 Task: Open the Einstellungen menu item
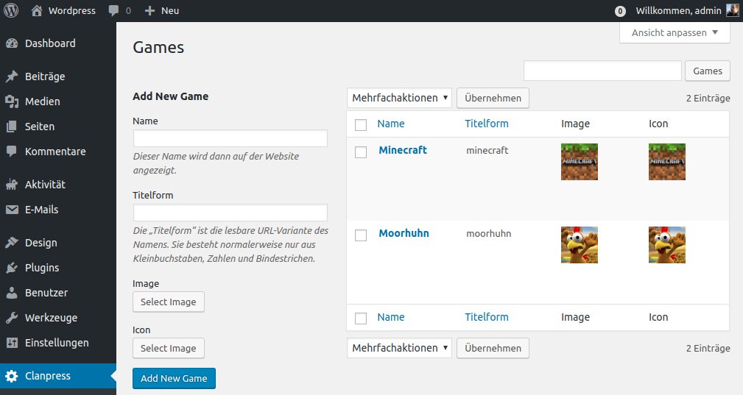[57, 343]
